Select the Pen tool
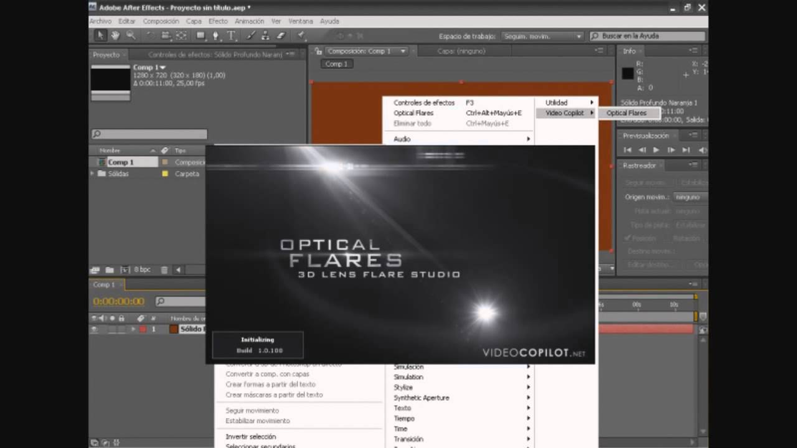 click(x=216, y=36)
